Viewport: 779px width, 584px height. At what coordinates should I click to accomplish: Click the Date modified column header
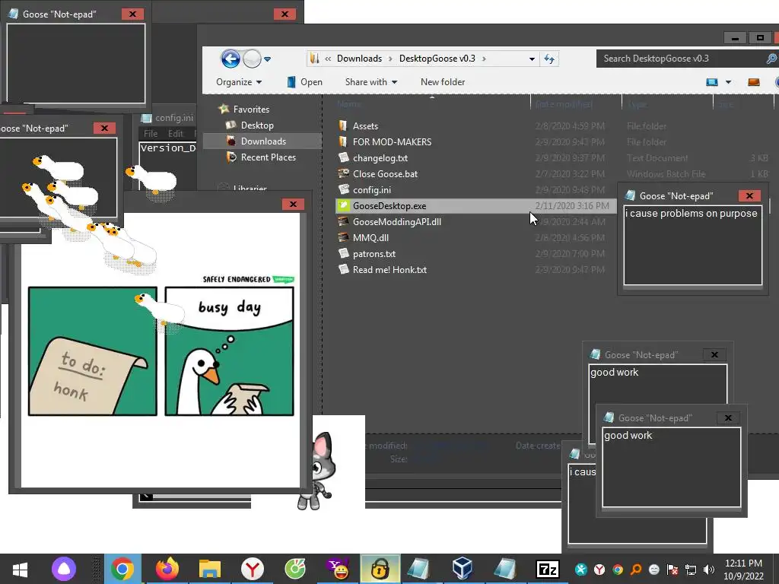564,104
